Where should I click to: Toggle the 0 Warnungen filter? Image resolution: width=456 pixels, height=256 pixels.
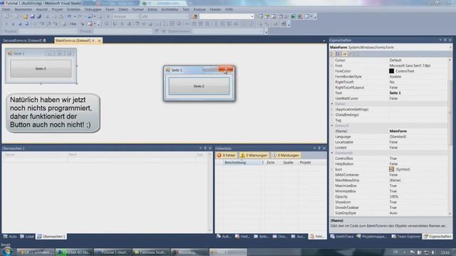tap(254, 156)
